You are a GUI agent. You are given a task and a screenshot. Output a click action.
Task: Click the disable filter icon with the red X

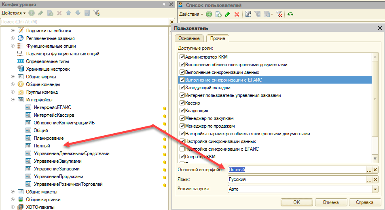279,14
